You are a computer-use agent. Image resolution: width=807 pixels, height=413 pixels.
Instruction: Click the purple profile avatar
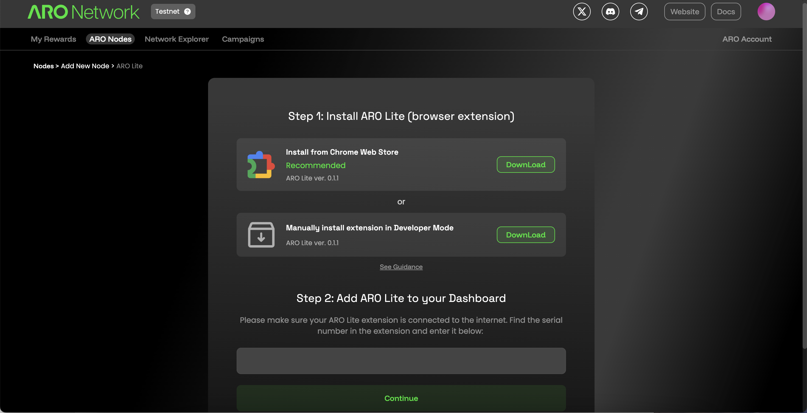766,12
